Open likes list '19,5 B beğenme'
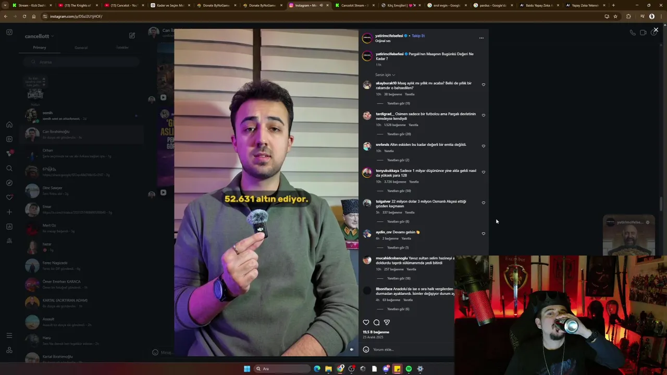This screenshot has width=667, height=375. pyautogui.click(x=376, y=332)
